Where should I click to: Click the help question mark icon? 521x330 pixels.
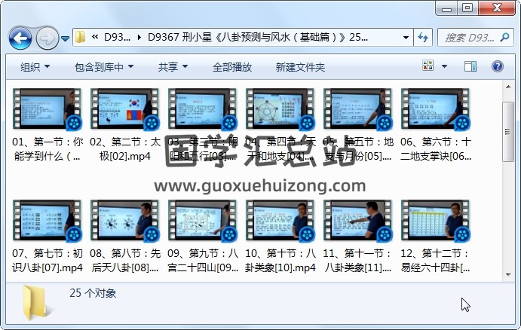pyautogui.click(x=500, y=67)
